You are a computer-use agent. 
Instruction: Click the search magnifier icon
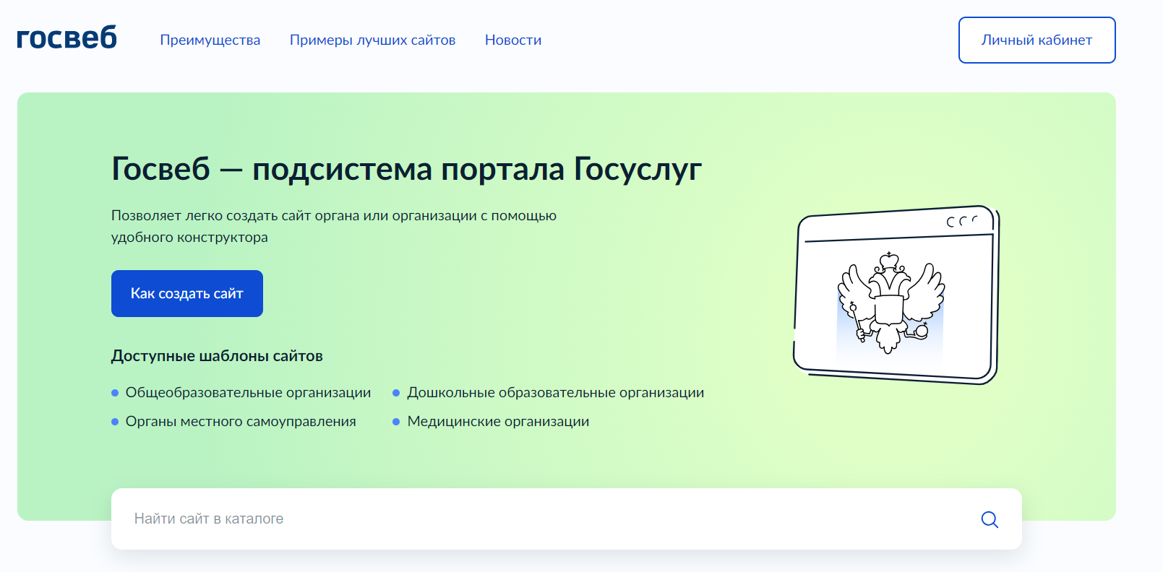pyautogui.click(x=990, y=519)
